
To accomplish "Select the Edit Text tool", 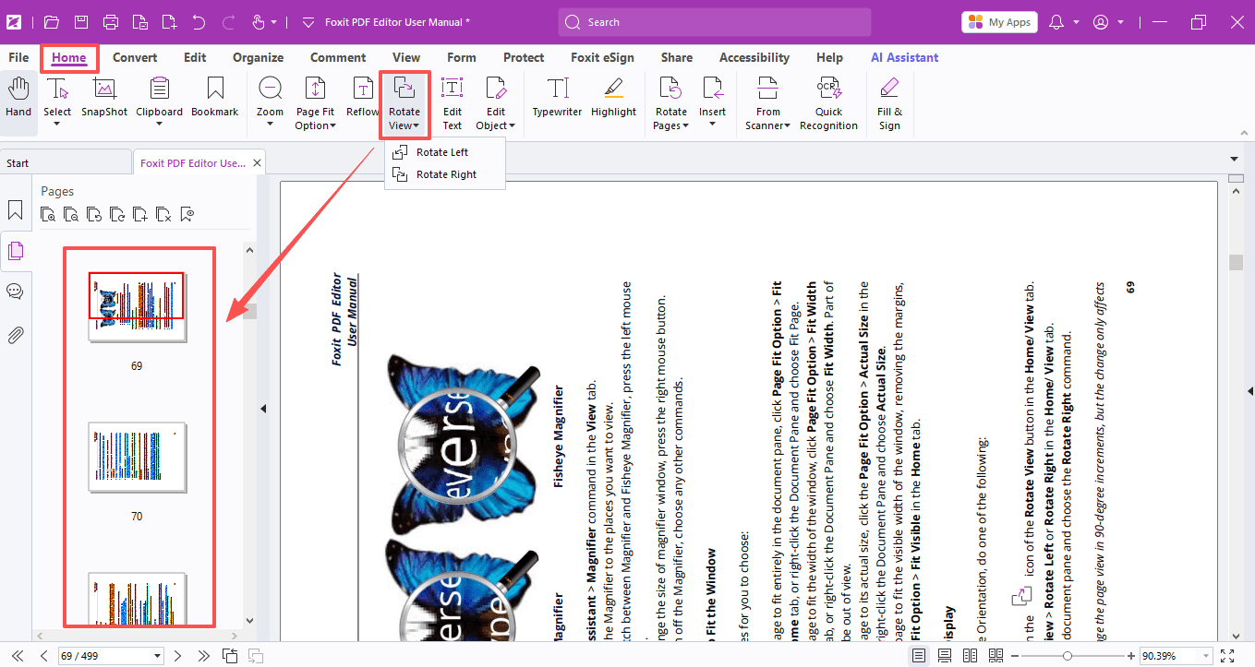I will click(452, 103).
